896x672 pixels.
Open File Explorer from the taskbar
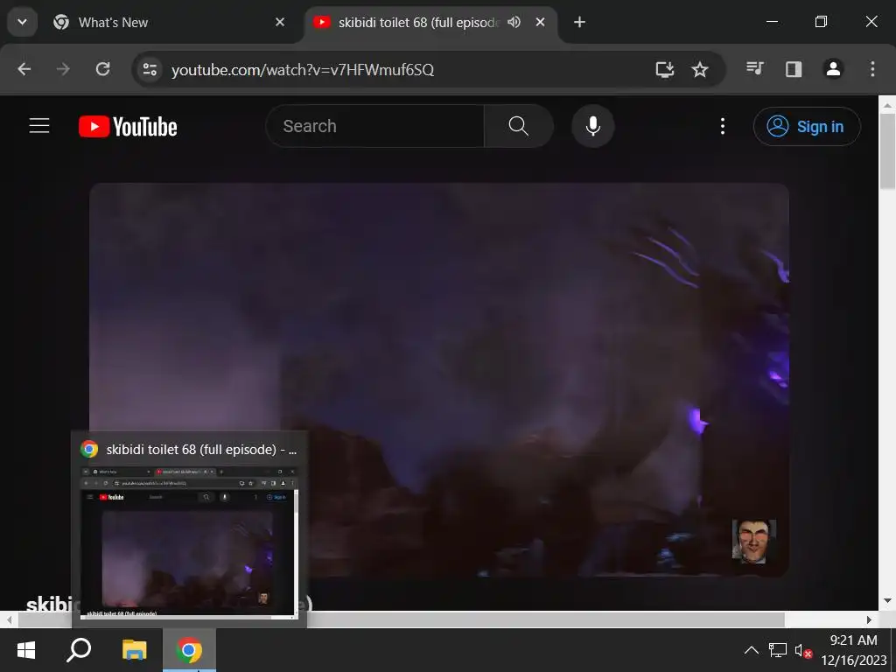(x=135, y=650)
